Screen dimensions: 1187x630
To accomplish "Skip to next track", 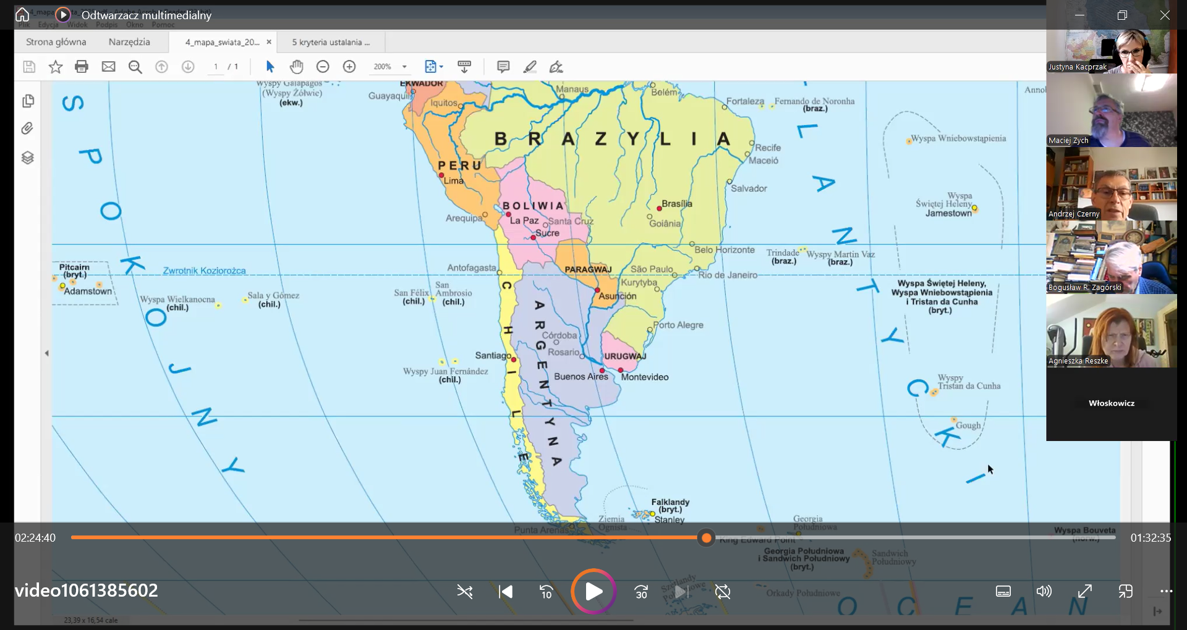I will tap(681, 592).
